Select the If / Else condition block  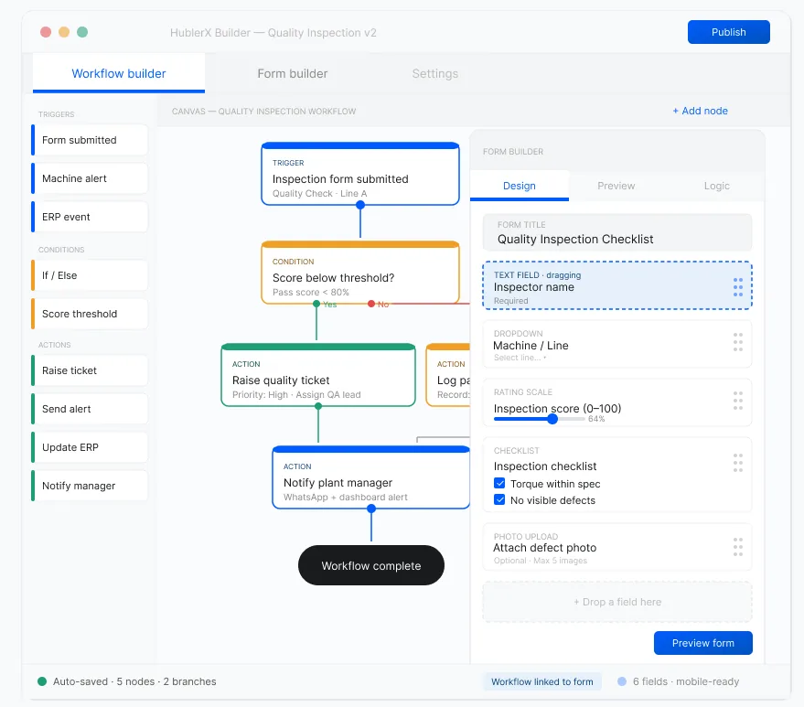[x=90, y=275]
